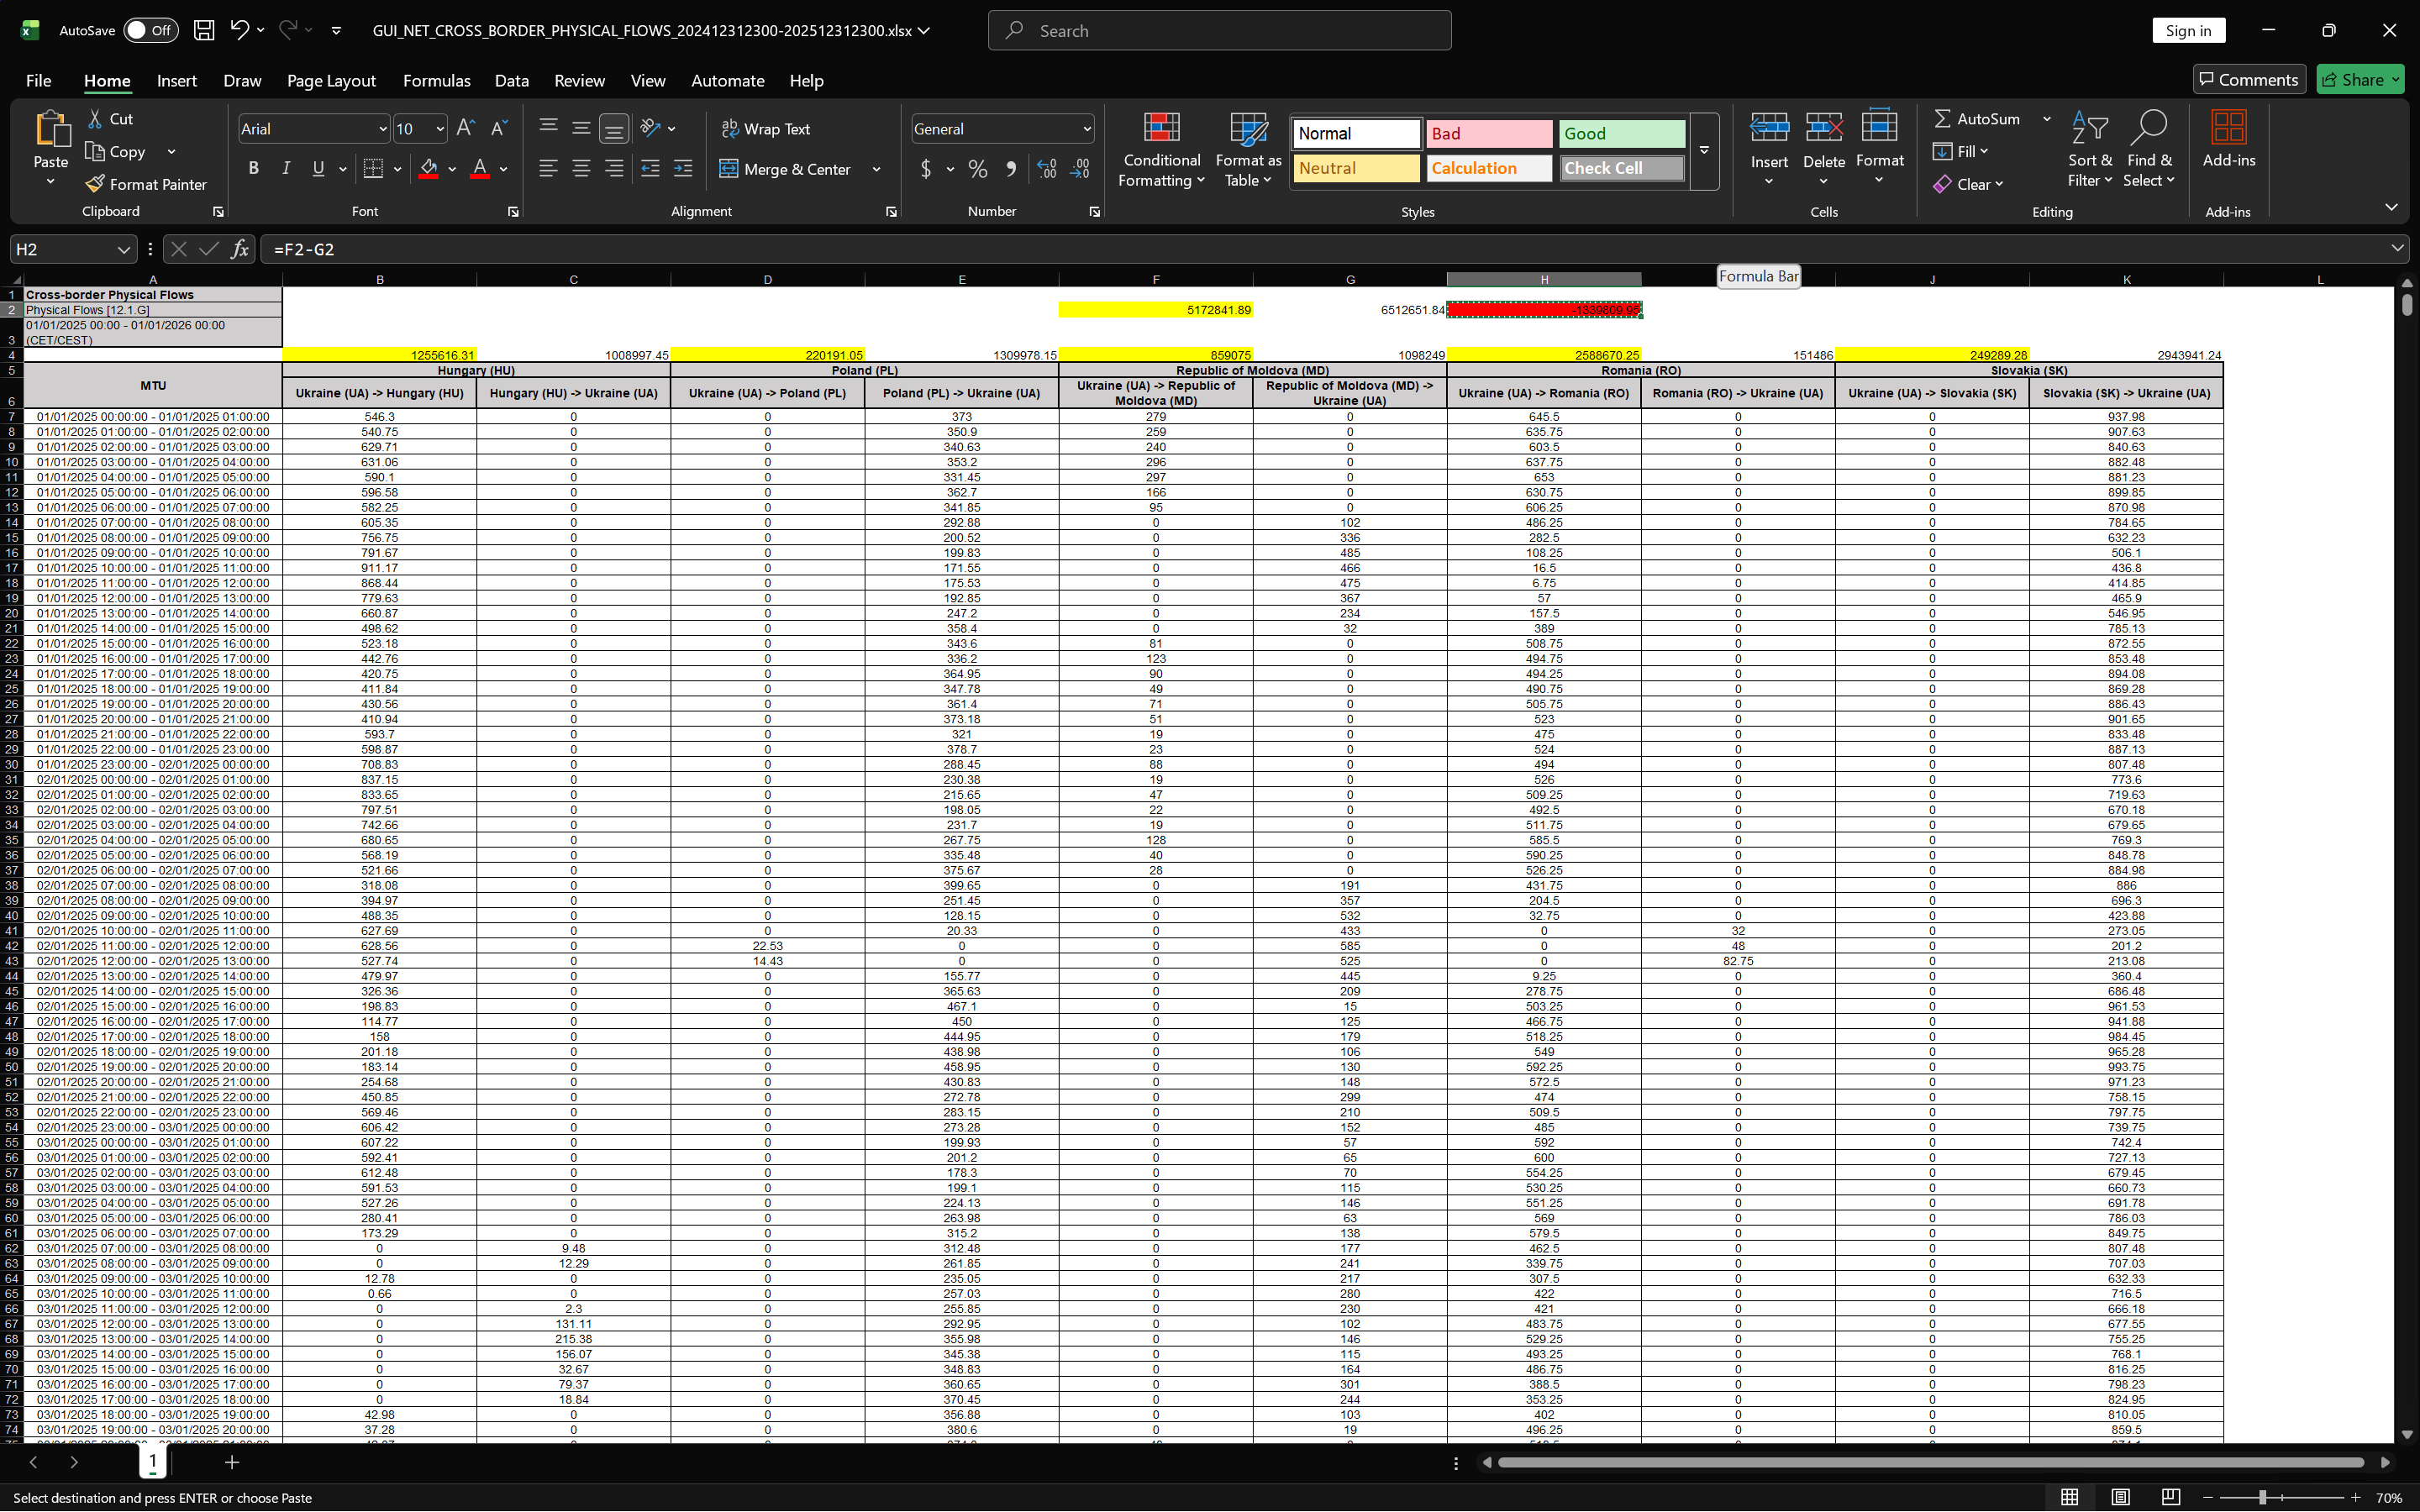Image resolution: width=2420 pixels, height=1512 pixels.
Task: Expand the General number format dropdown
Action: (x=1086, y=129)
